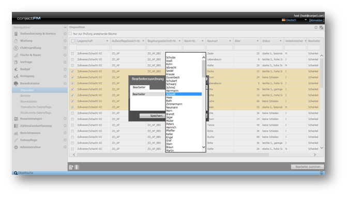Click the Wartung stopwatch icon
This screenshot has height=197, width=347.
coord(16,41)
